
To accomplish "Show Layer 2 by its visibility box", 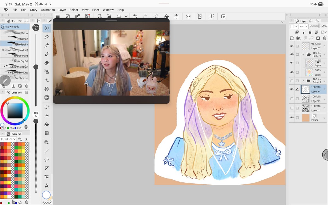I will tap(292, 99).
